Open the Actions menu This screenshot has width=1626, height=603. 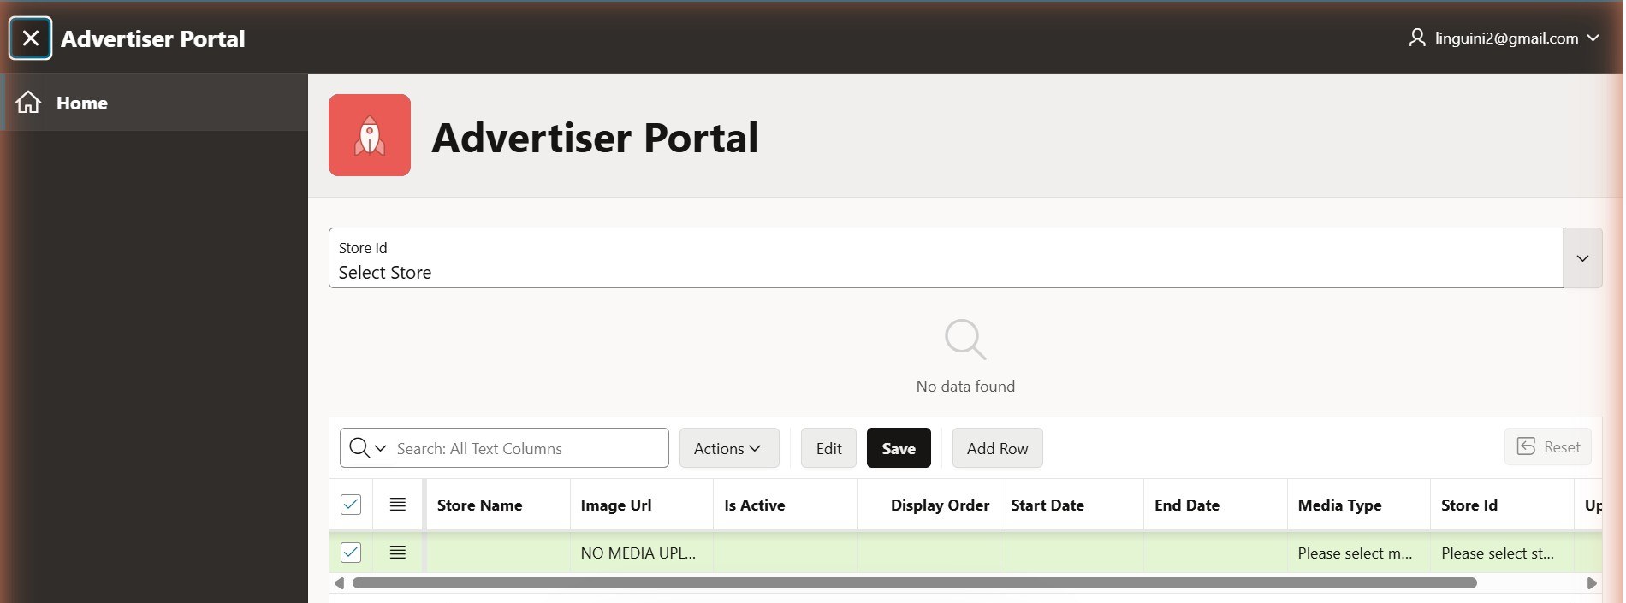point(729,448)
